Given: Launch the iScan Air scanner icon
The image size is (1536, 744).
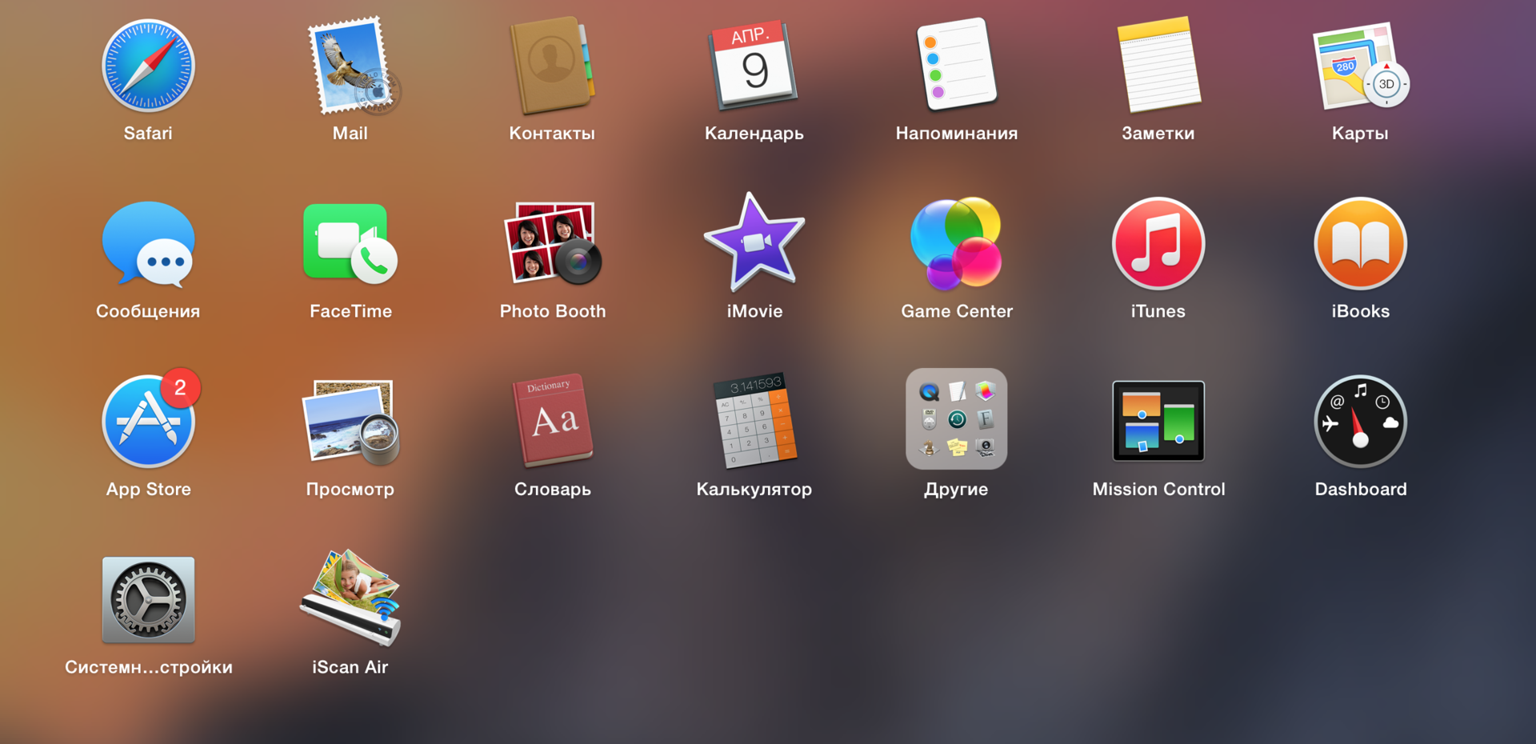Looking at the screenshot, I should coord(350,598).
